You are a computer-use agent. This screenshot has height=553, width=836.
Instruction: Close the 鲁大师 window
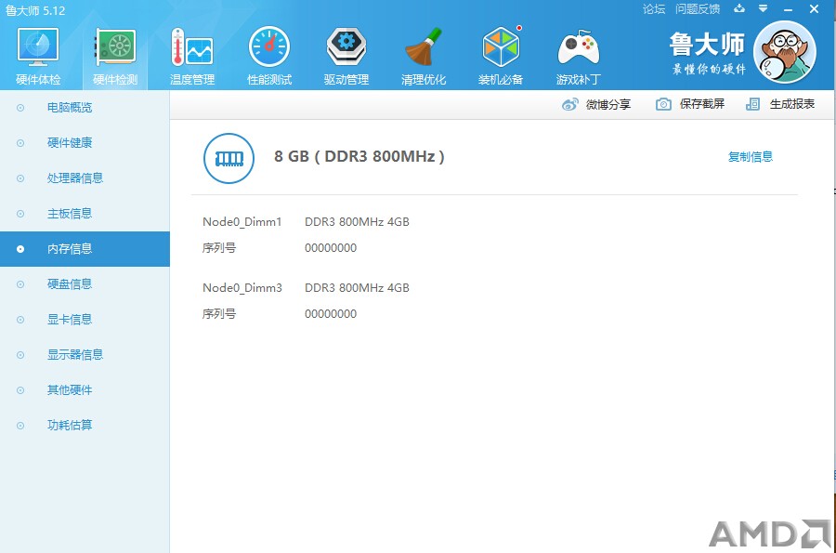point(814,9)
